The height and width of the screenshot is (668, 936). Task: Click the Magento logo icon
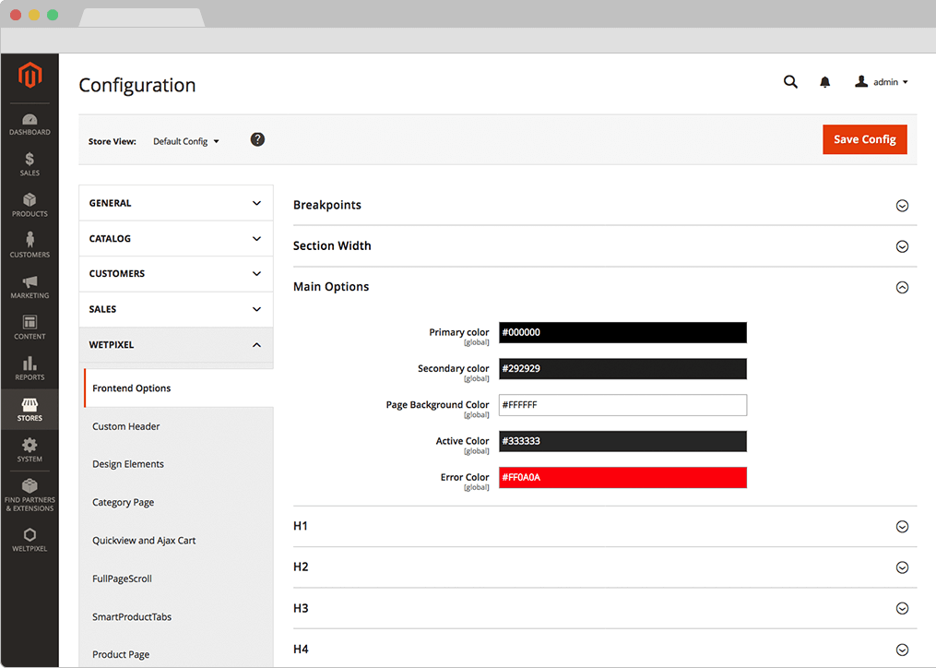pyautogui.click(x=30, y=76)
